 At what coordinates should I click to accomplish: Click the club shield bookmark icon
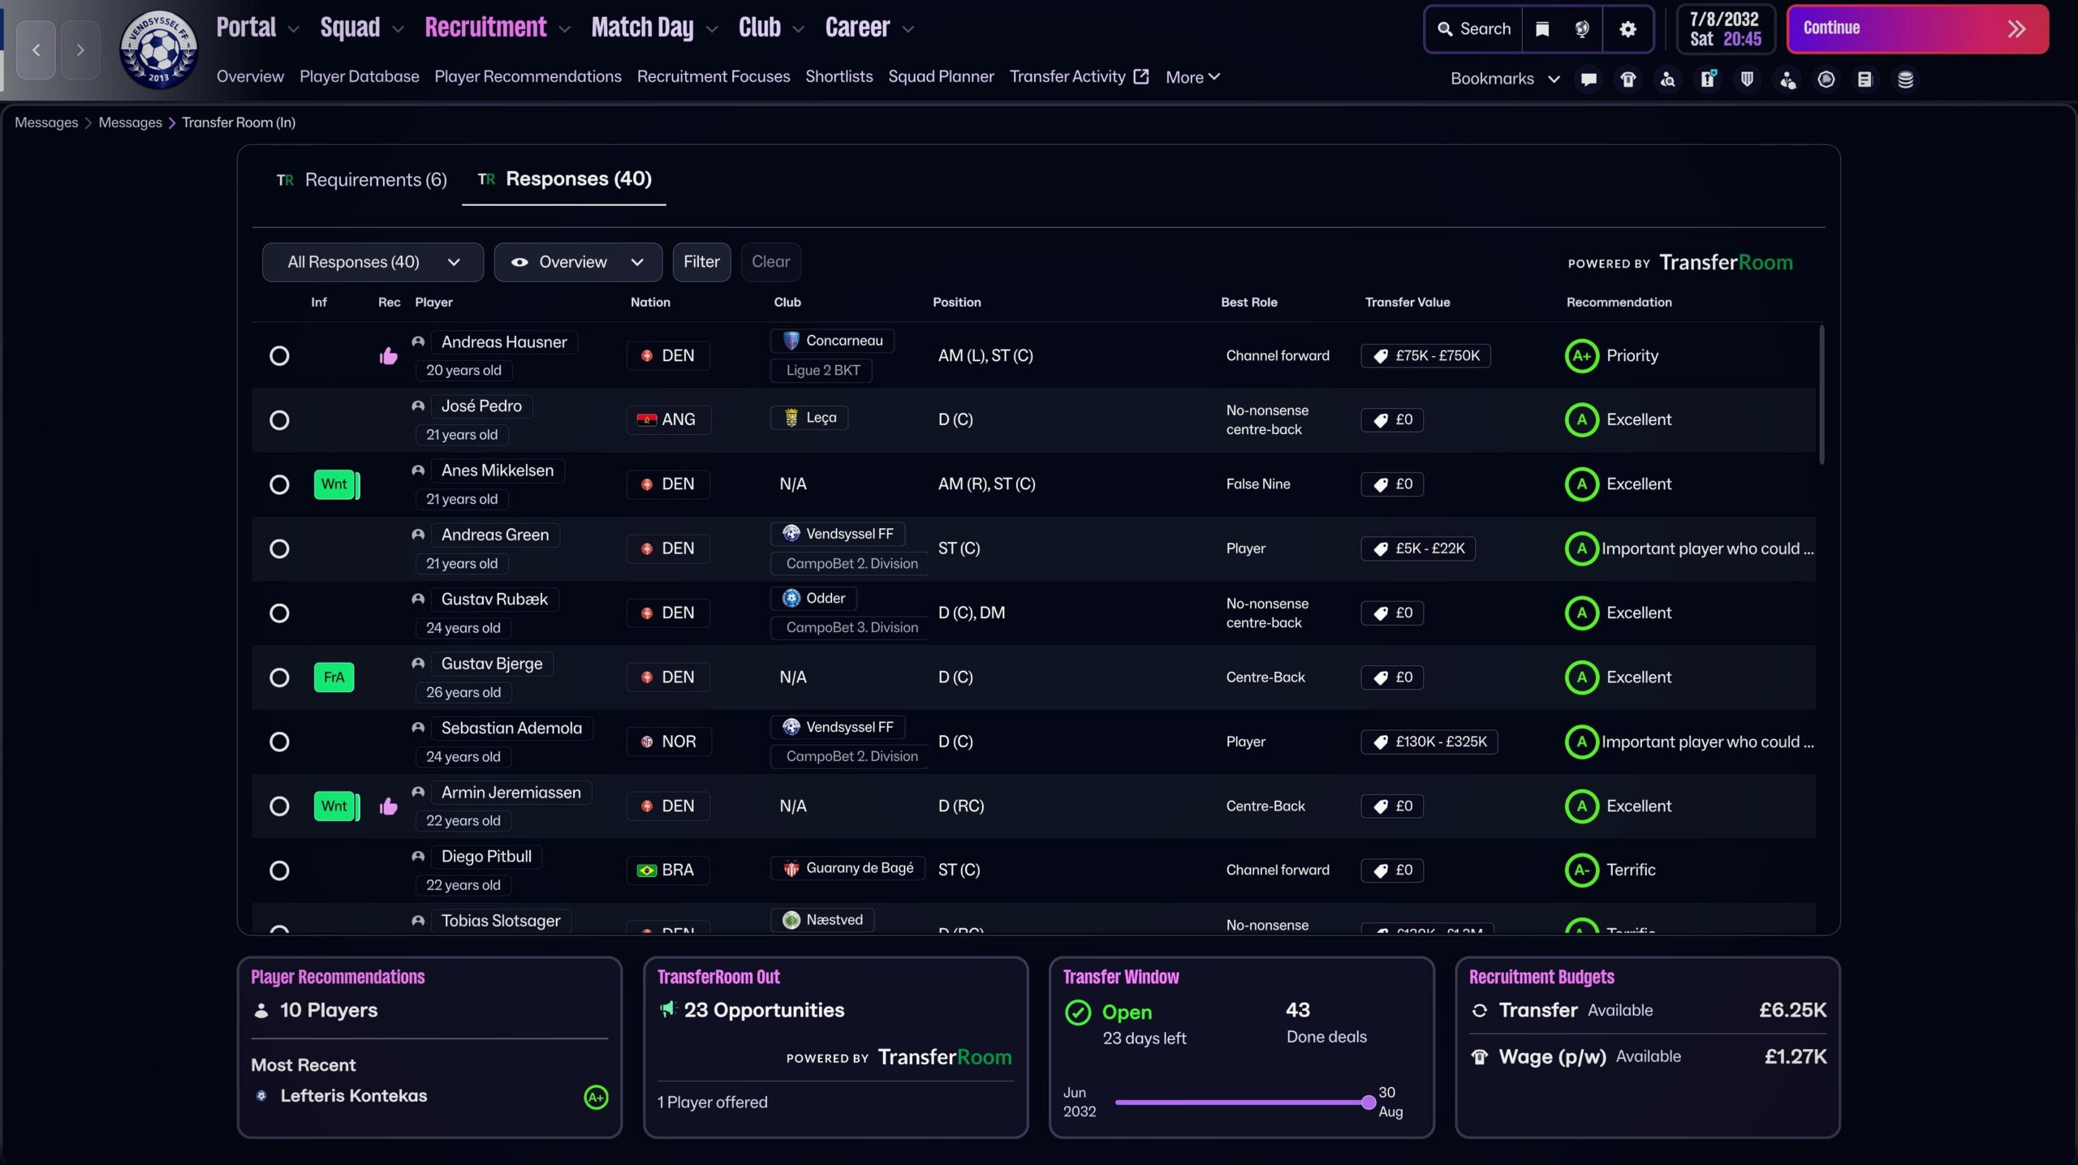click(1747, 79)
